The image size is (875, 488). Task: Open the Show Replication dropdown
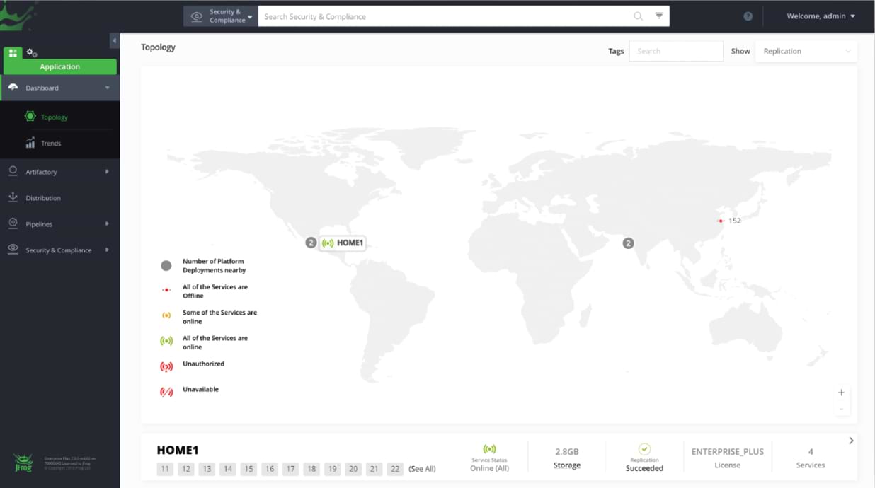tap(806, 51)
